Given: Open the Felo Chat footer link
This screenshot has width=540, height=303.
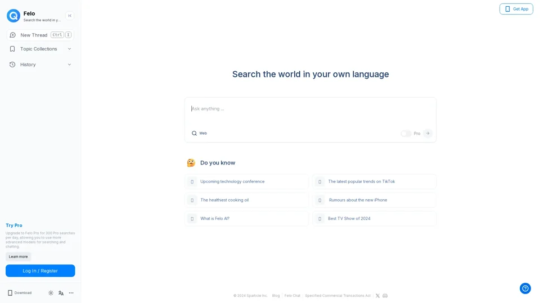Looking at the screenshot, I should coord(292,296).
